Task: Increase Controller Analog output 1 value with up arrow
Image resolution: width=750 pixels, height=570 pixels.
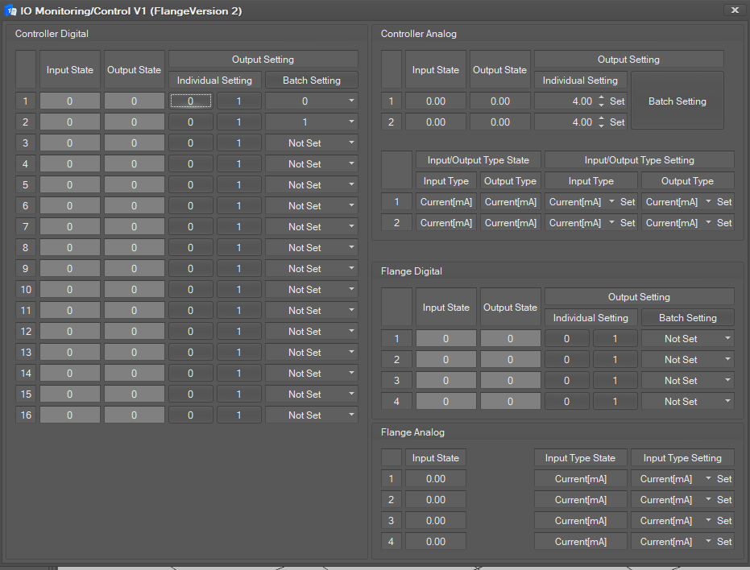Action: (601, 98)
